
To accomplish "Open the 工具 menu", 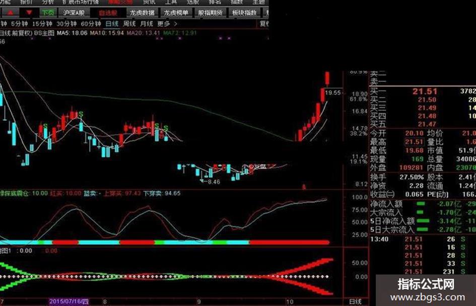I will pyautogui.click(x=171, y=2).
